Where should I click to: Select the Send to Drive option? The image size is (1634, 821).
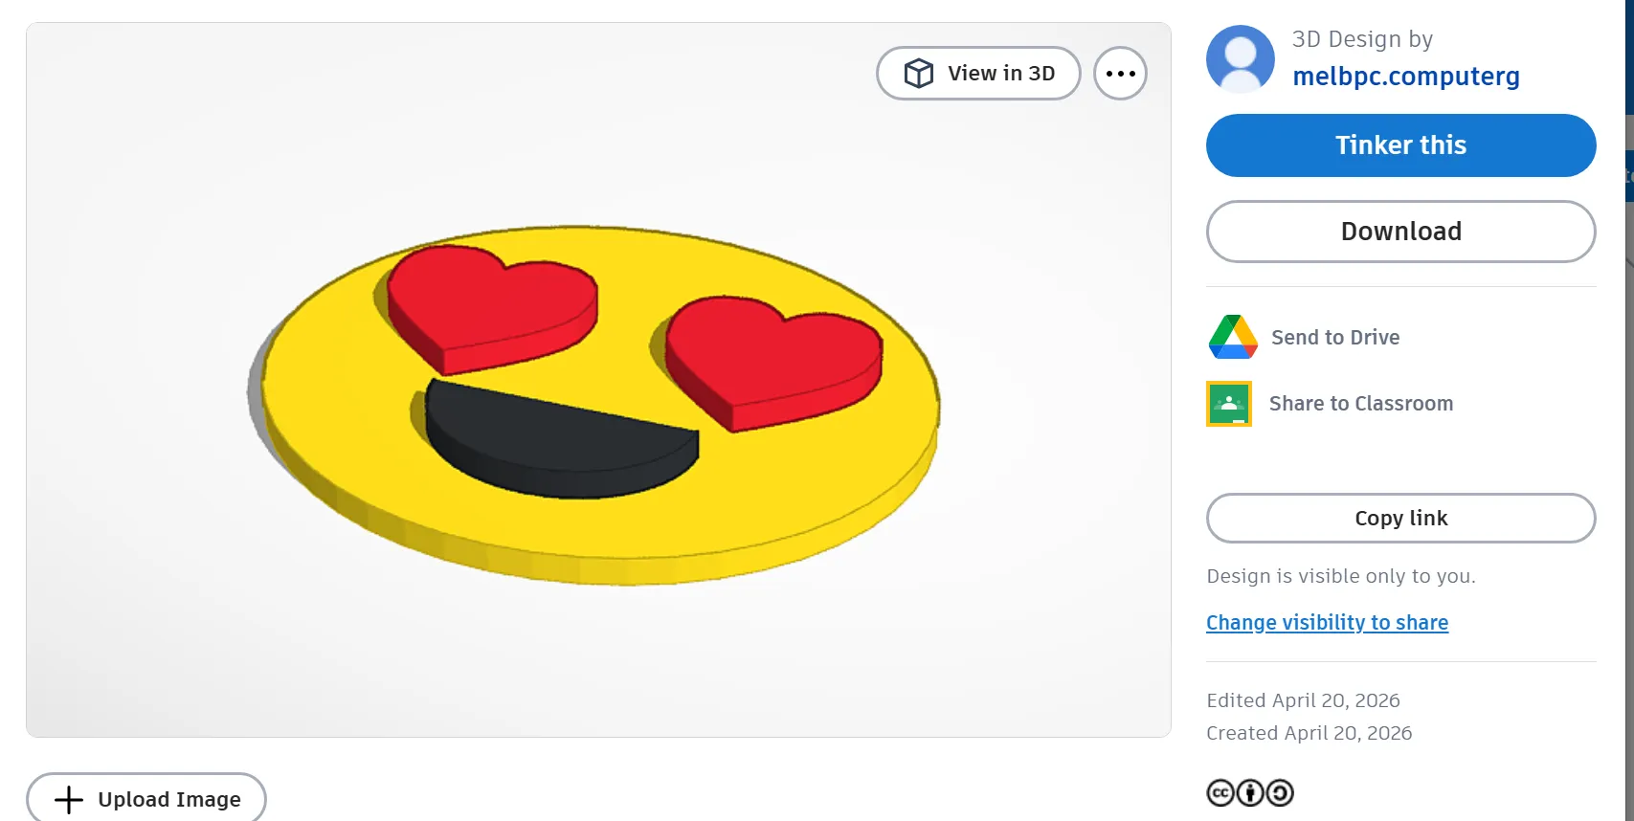click(x=1335, y=337)
